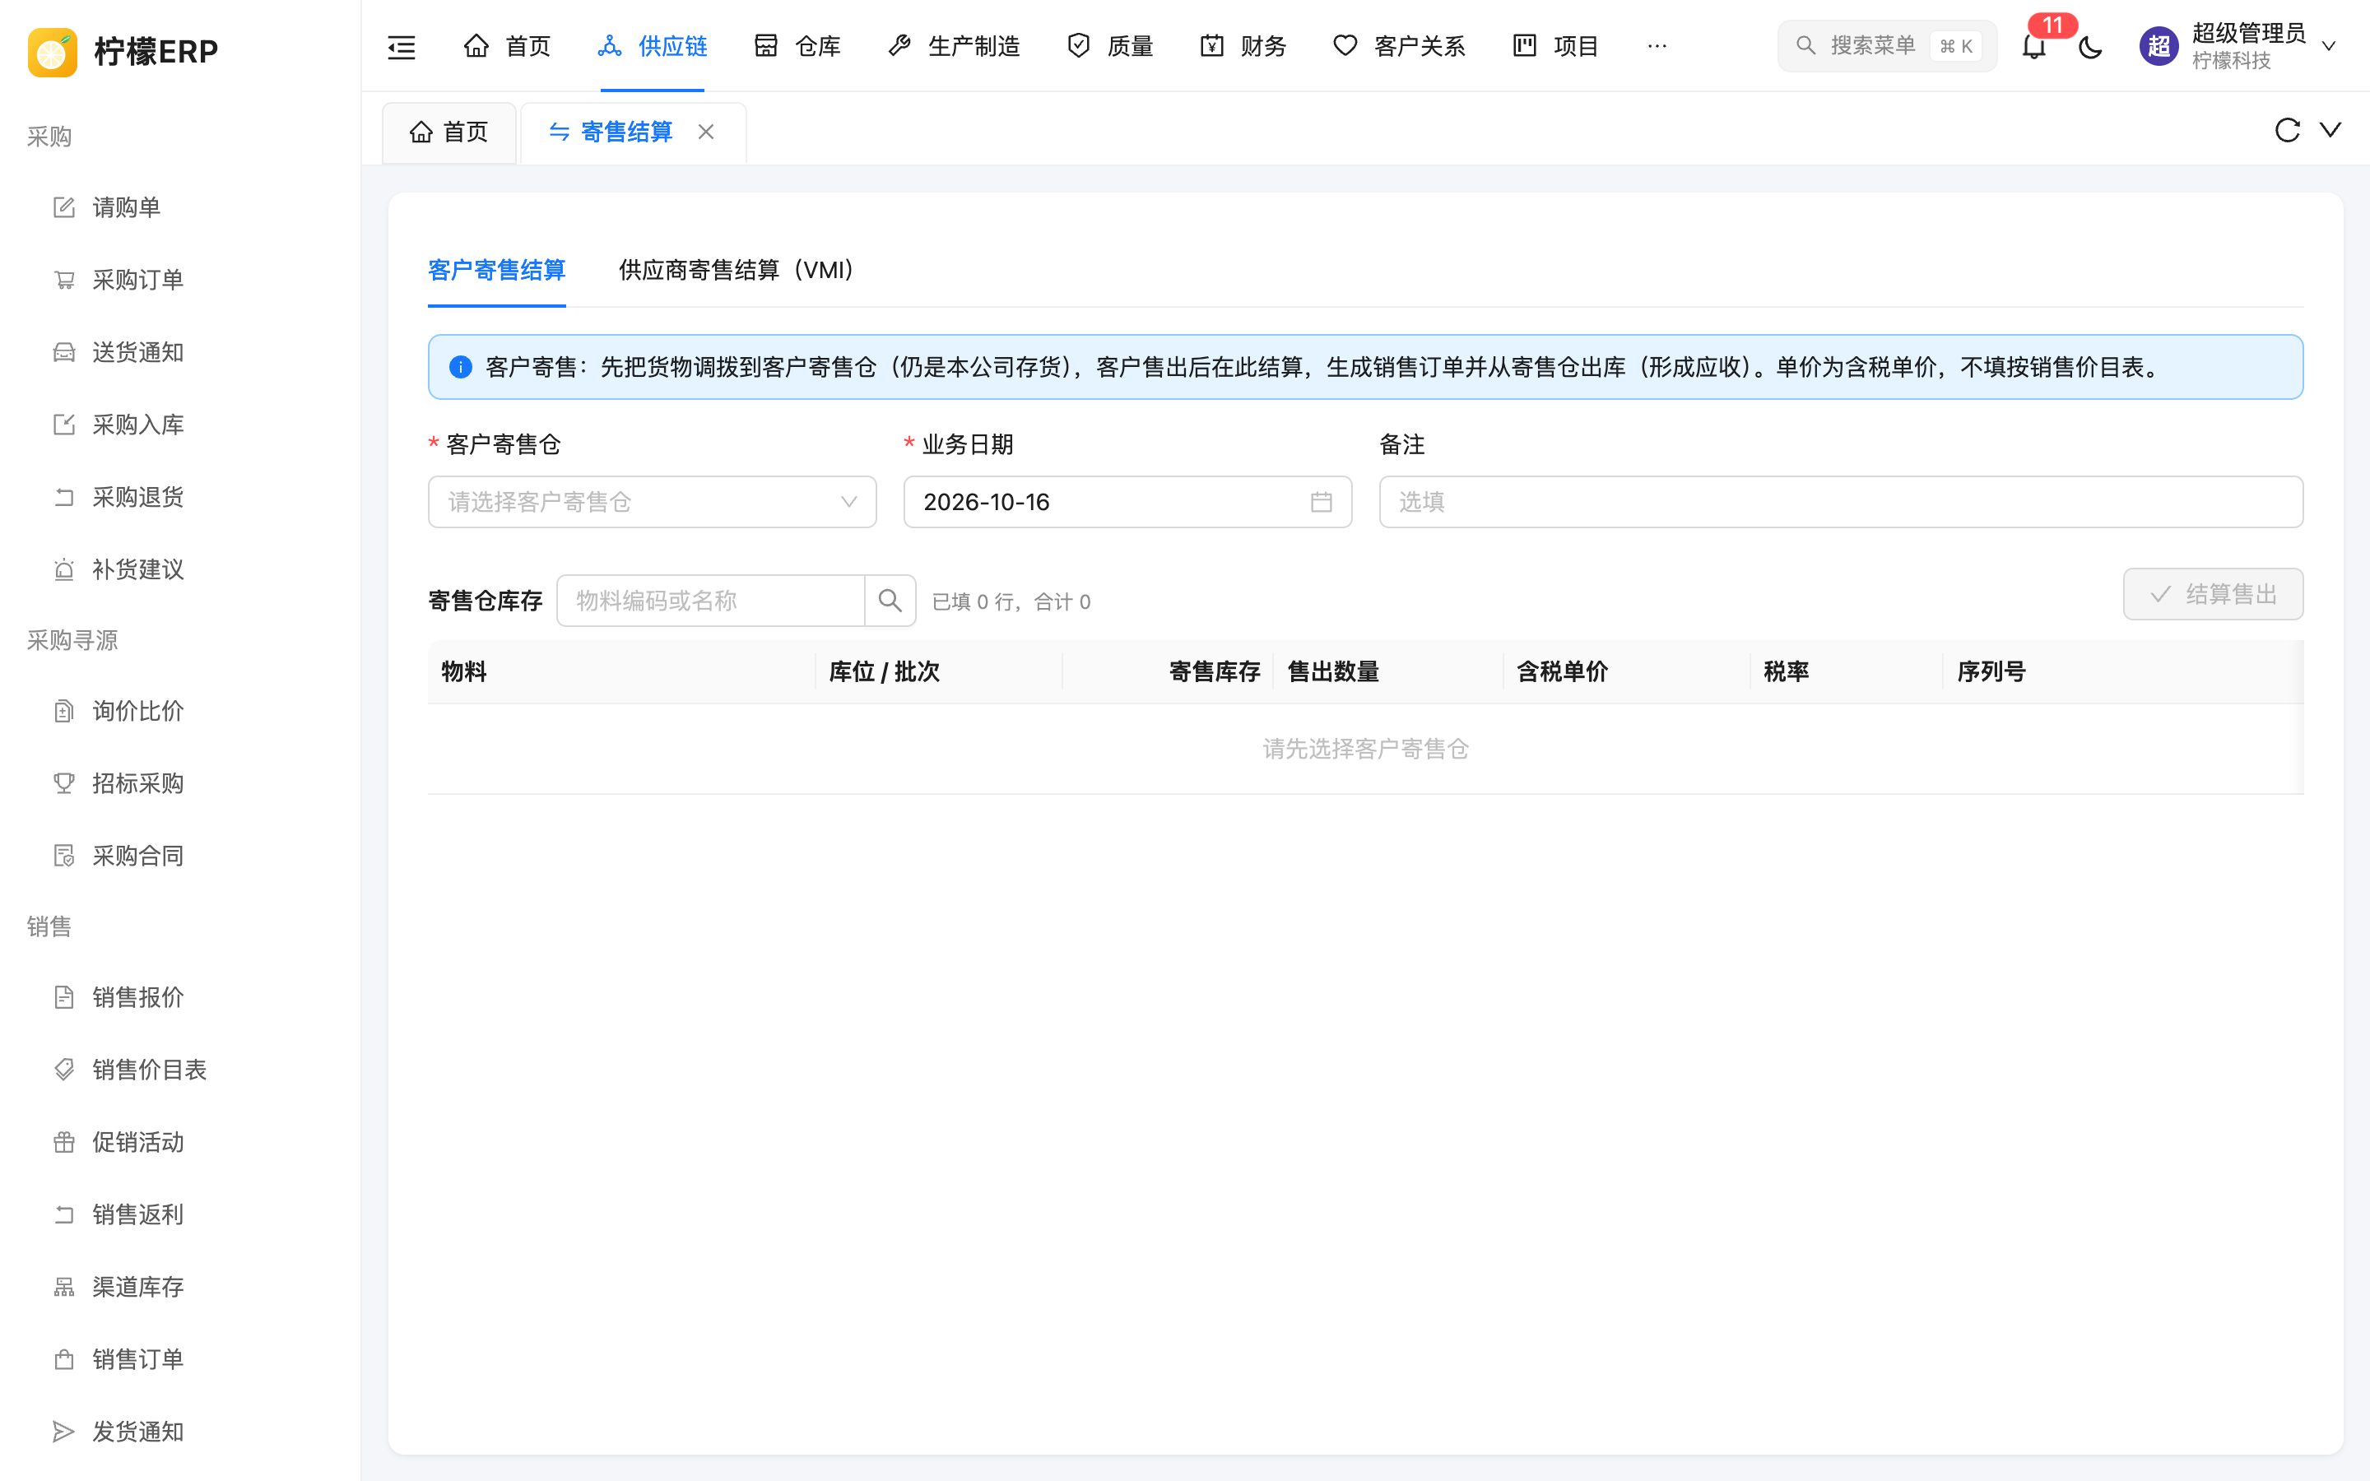Click the 备注 input field
The image size is (2370, 1481).
coord(1841,503)
